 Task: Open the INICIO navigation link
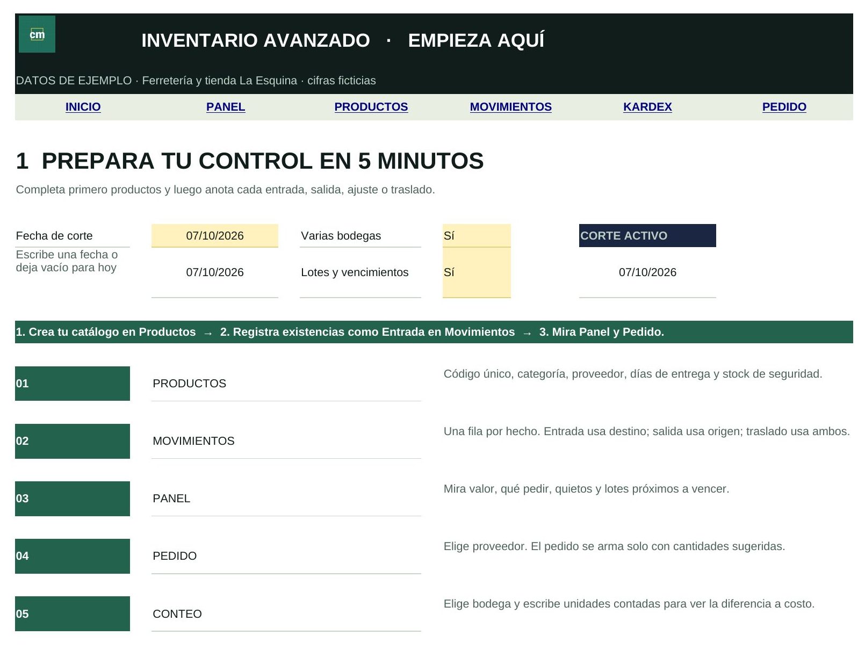[x=83, y=107]
